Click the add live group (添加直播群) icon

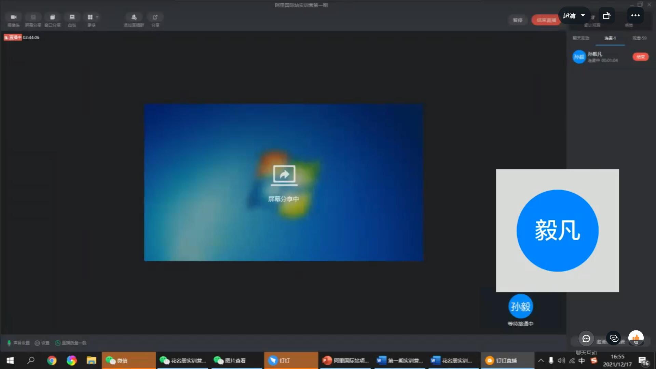pyautogui.click(x=134, y=17)
